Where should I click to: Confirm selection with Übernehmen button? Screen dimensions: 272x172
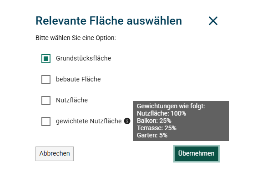(x=196, y=154)
